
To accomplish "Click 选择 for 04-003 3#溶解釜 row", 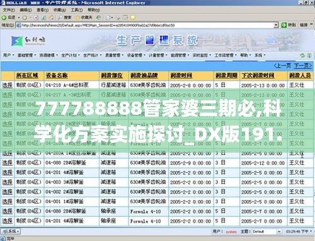I will (8, 182).
